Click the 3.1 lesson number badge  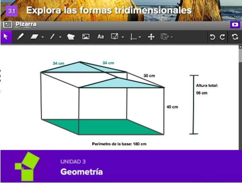coord(12,11)
